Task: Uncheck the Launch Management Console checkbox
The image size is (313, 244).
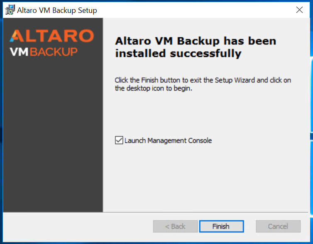Action: 119,140
